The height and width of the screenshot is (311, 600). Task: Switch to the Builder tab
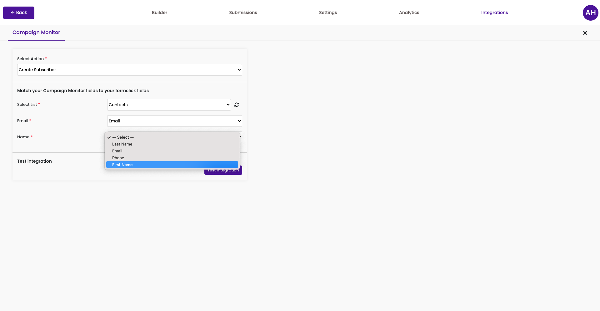(159, 12)
